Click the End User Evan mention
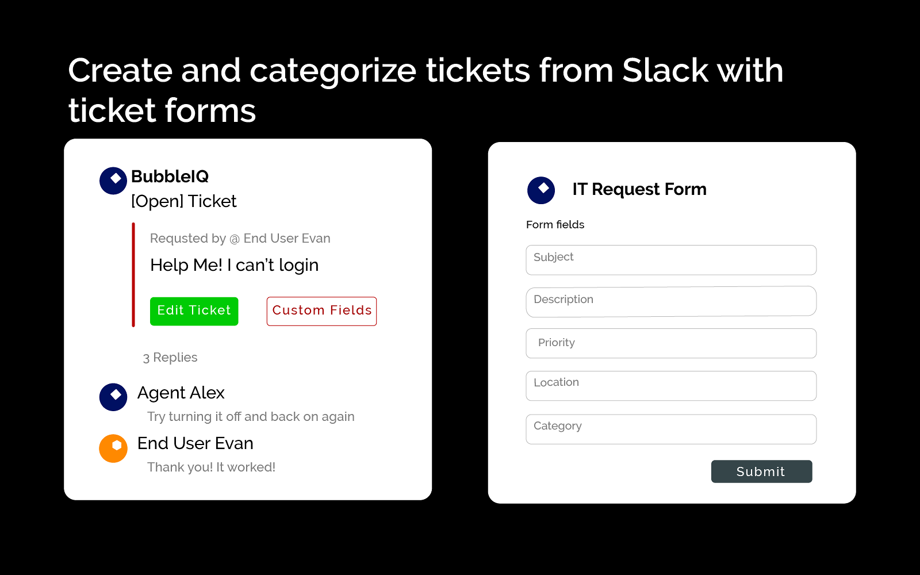The width and height of the screenshot is (920, 575). point(286,239)
